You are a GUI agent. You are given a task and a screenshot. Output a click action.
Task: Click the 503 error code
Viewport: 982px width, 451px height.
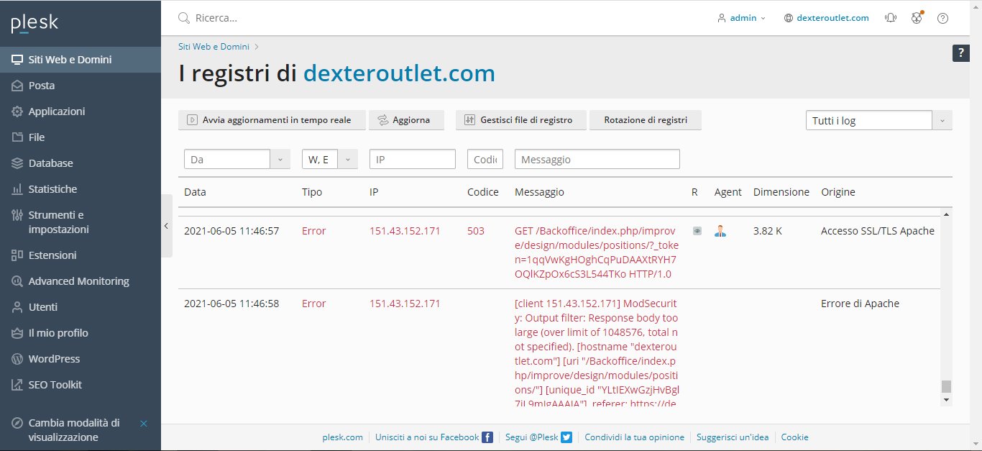tap(476, 231)
